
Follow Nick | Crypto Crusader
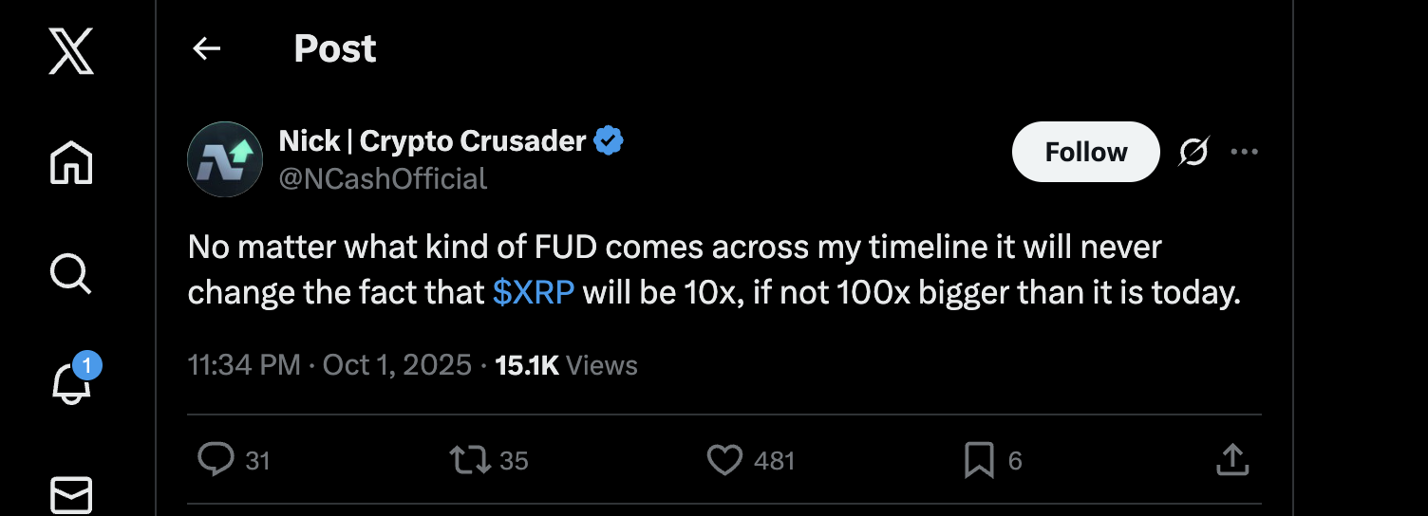tap(1085, 152)
